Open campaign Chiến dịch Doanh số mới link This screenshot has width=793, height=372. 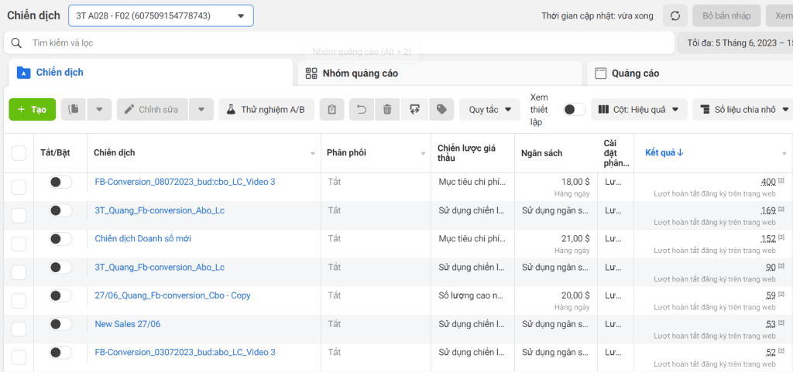143,239
